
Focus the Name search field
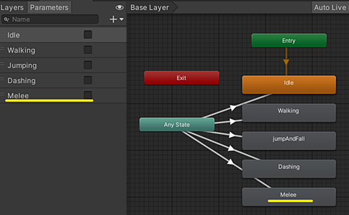[50, 20]
